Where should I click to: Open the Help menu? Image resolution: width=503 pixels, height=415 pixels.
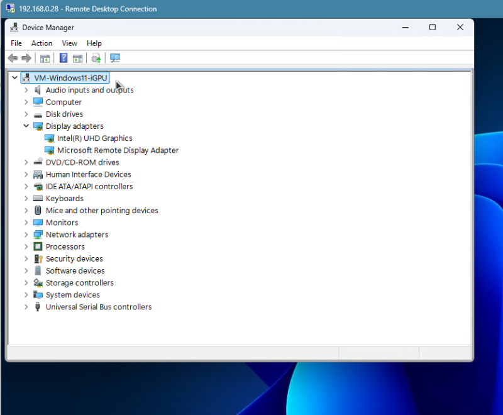[x=94, y=43]
